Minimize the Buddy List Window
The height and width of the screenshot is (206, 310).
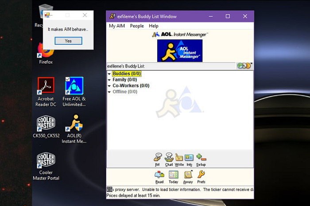(x=211, y=16)
